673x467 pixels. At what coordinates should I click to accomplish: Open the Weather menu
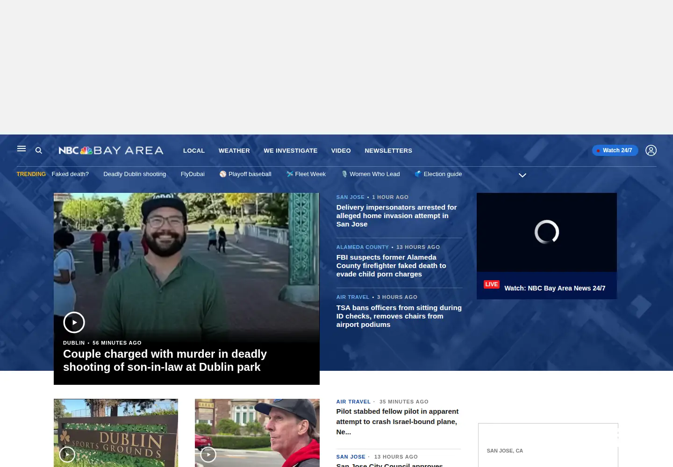click(x=234, y=150)
